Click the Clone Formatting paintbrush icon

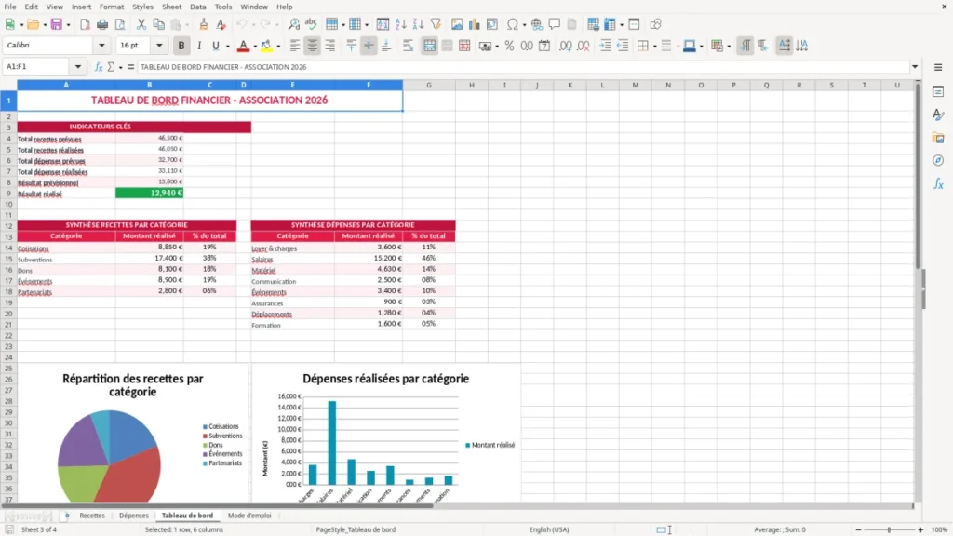[x=204, y=24]
